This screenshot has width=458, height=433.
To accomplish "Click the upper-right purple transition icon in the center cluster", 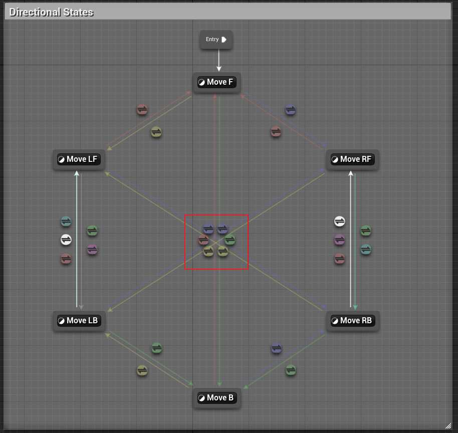I will coord(222,229).
